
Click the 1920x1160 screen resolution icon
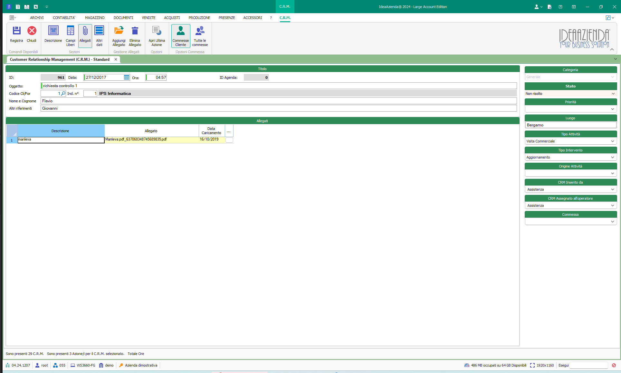[x=532, y=365]
